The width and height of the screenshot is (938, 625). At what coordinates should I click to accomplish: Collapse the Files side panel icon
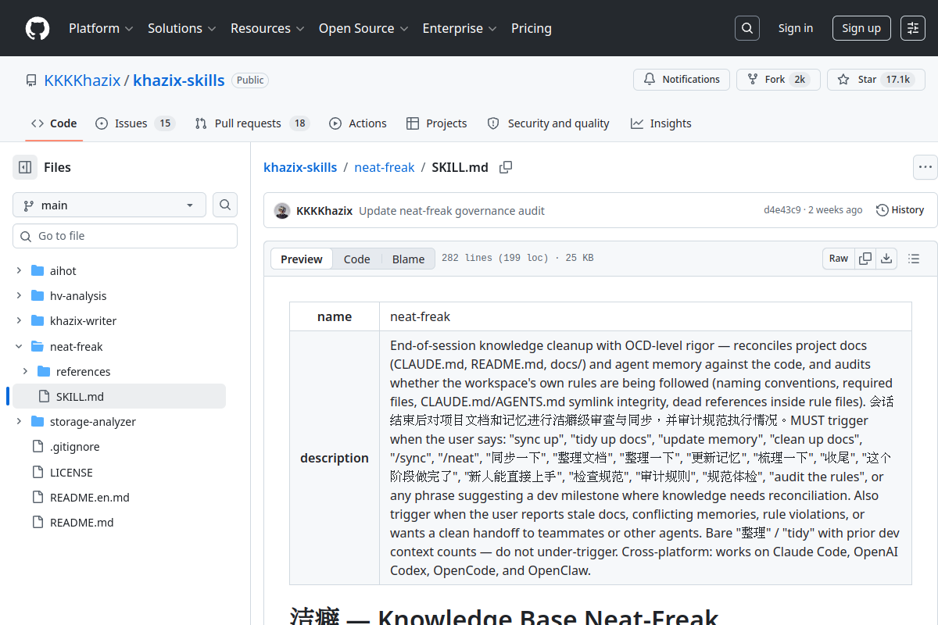click(25, 167)
